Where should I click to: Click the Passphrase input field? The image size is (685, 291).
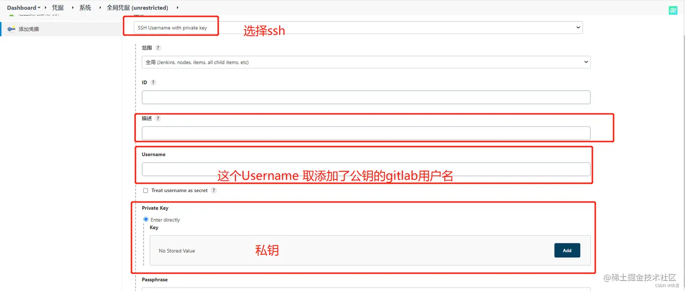366,289
